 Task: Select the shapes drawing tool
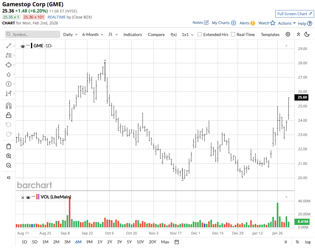point(9,65)
